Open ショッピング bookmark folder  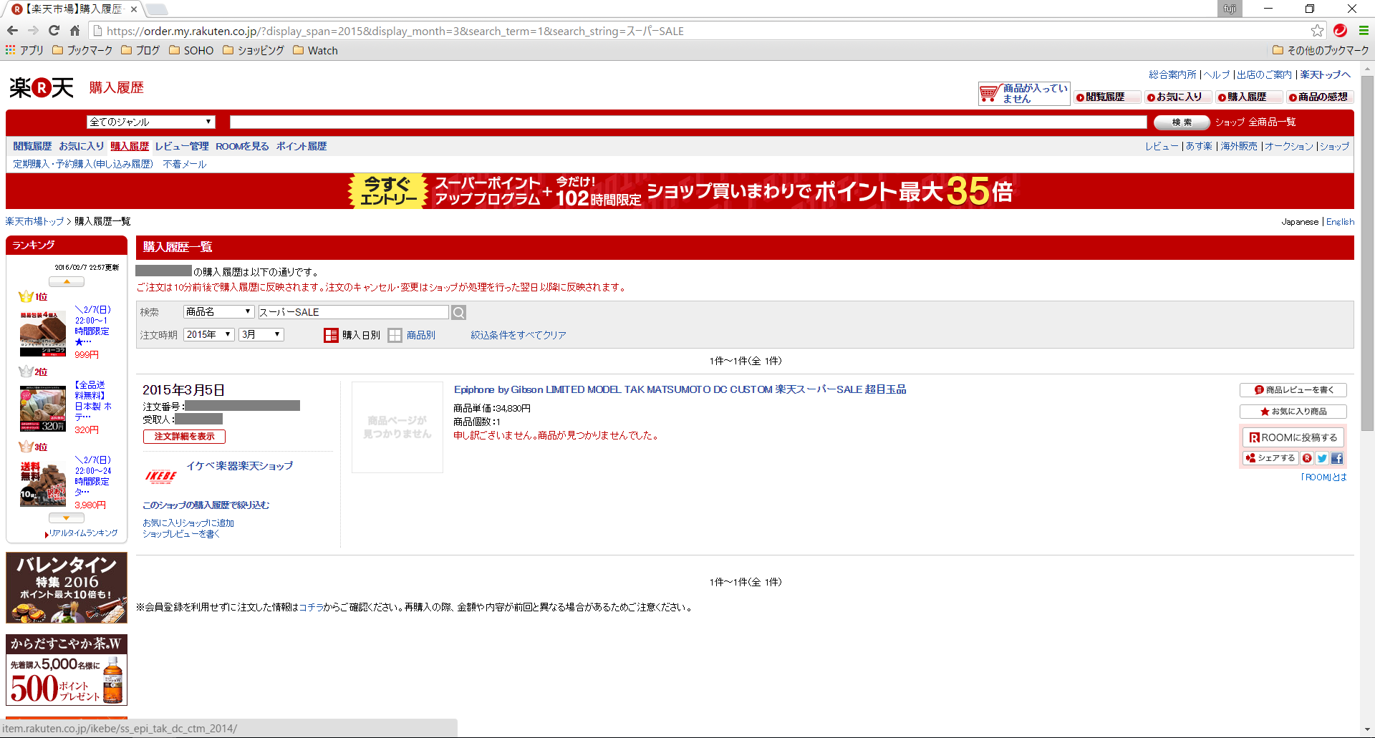point(254,50)
